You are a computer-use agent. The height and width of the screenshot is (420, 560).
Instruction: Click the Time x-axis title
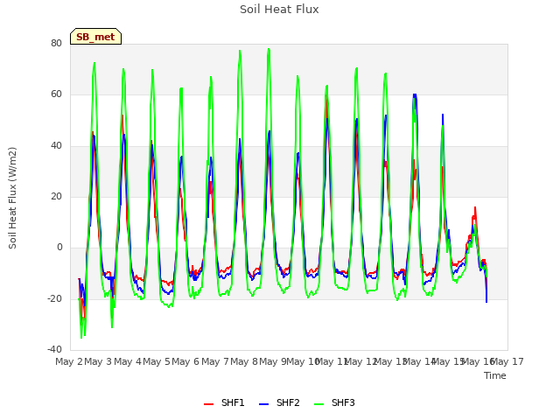click(x=495, y=375)
